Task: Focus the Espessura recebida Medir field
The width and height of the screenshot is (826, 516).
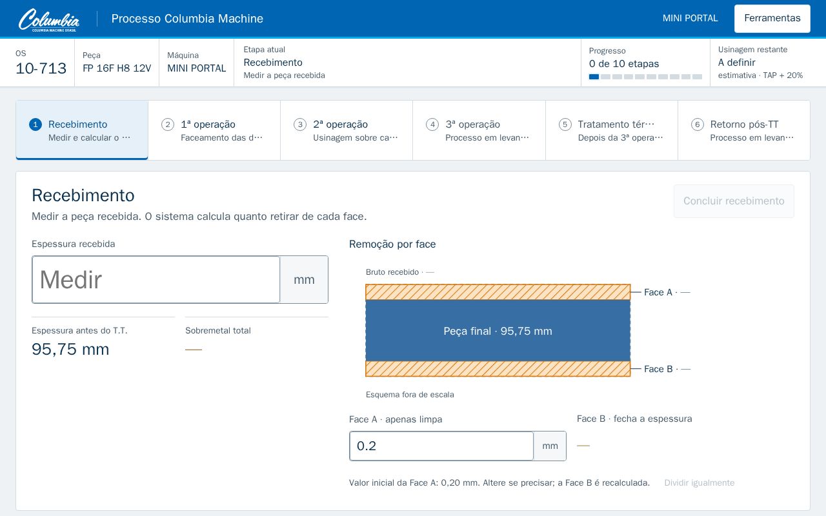Action: (156, 279)
